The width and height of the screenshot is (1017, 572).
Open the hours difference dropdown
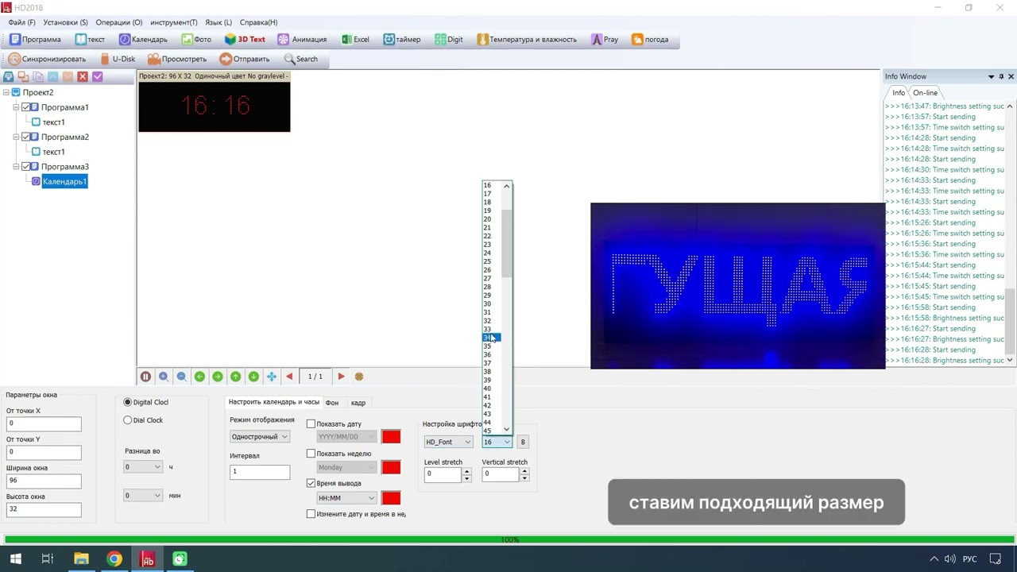click(143, 467)
